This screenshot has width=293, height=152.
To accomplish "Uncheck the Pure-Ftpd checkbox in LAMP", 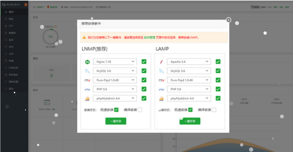I will (x=218, y=80).
